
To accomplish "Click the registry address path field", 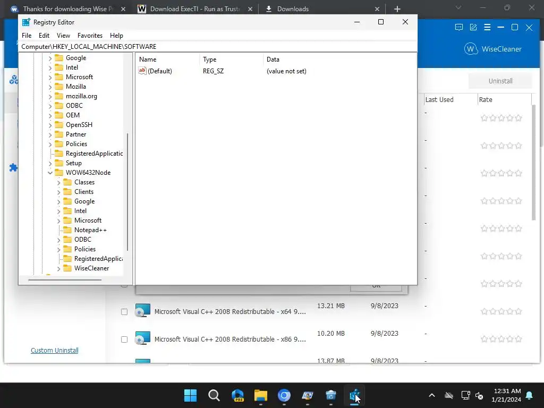I will coord(217,47).
